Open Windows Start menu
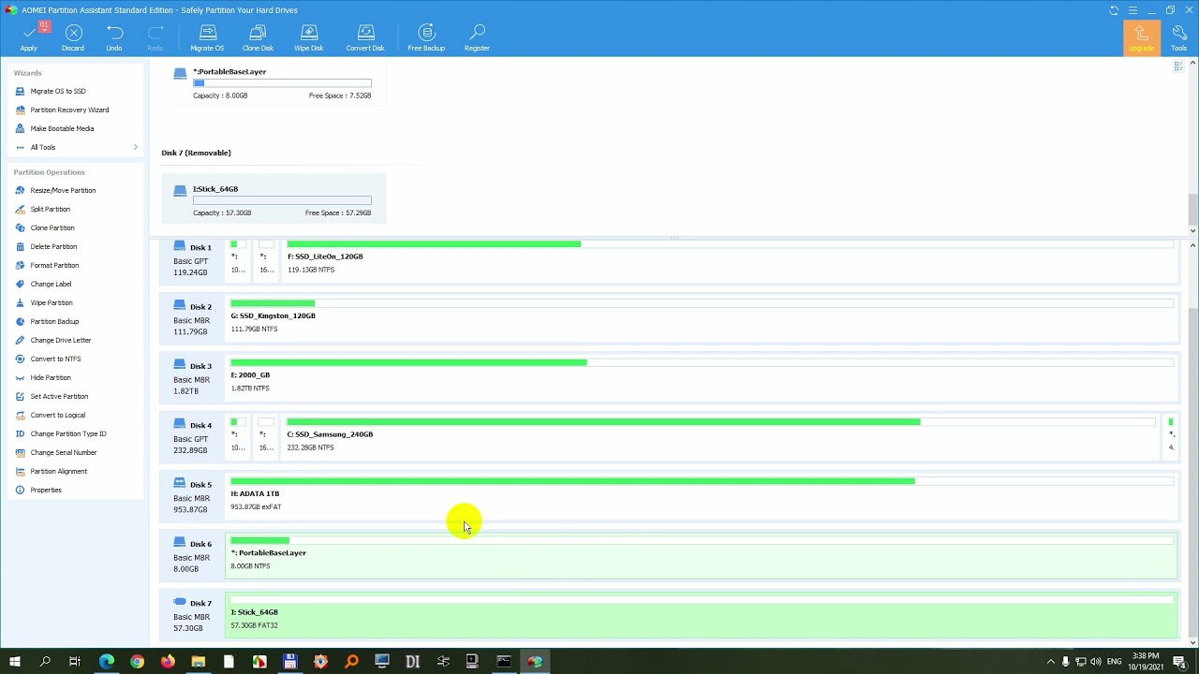The height and width of the screenshot is (674, 1199). pos(14,662)
